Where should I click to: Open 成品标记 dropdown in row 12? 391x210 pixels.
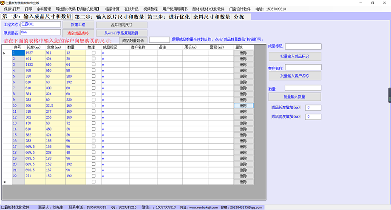[103, 118]
